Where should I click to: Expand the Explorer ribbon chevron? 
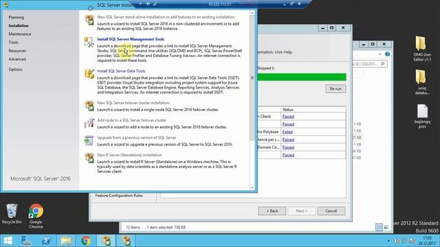pyautogui.click(x=380, y=54)
